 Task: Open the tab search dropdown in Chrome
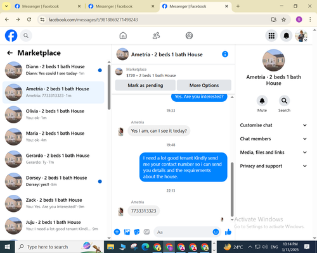(6, 6)
